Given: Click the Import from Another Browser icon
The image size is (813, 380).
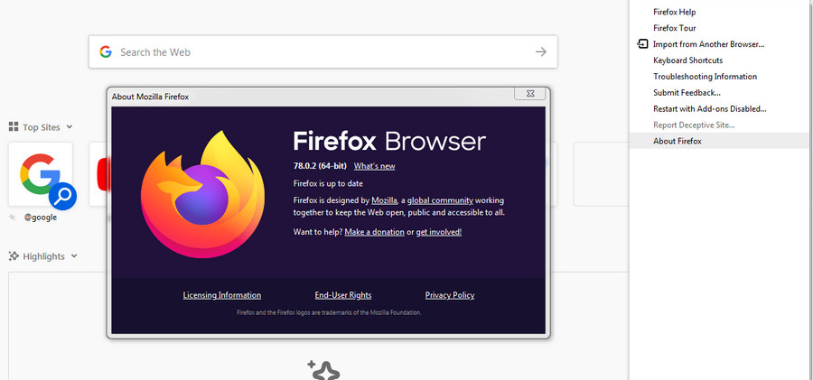Looking at the screenshot, I should 642,44.
